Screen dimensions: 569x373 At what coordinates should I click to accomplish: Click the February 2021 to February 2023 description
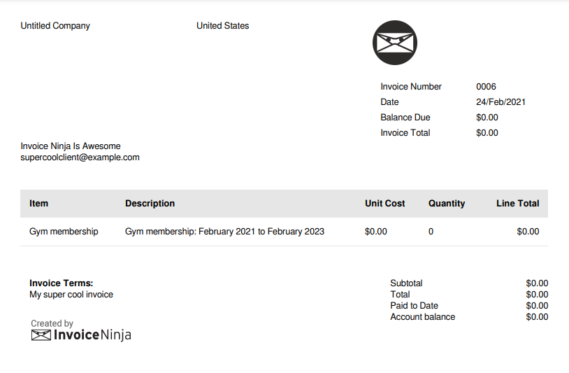click(x=224, y=232)
